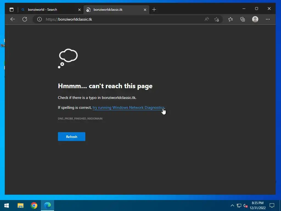Open Collections panel
Screen dimensions: 281x211
pyautogui.click(x=243, y=19)
